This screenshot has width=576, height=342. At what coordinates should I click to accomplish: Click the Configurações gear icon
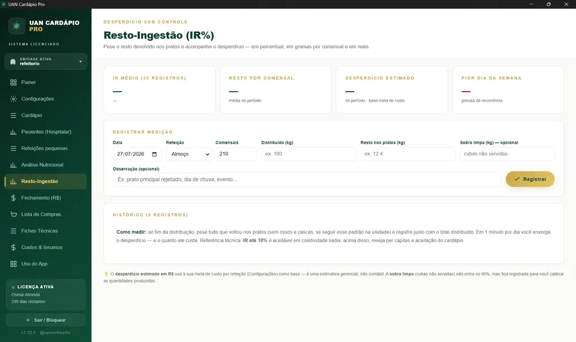tap(14, 99)
